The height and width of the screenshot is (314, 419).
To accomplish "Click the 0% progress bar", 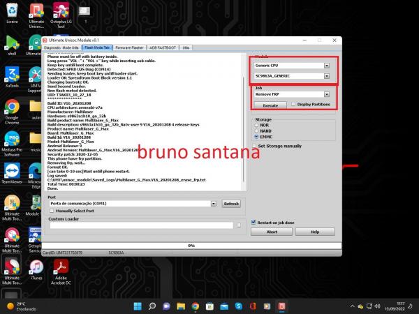I will [191, 246].
